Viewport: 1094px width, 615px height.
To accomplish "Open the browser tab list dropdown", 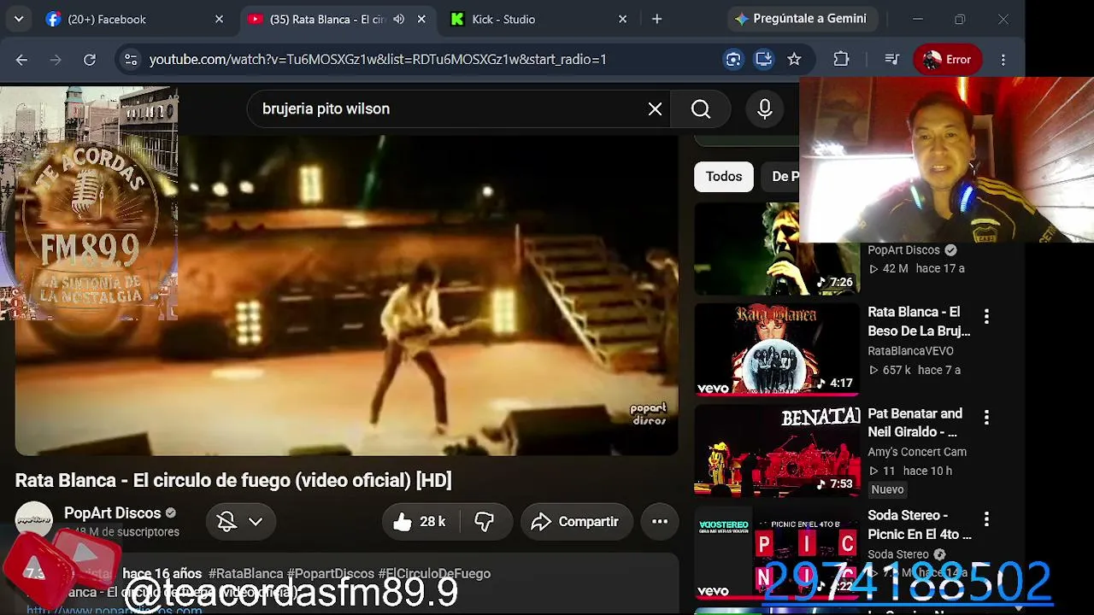I will 19,19.
